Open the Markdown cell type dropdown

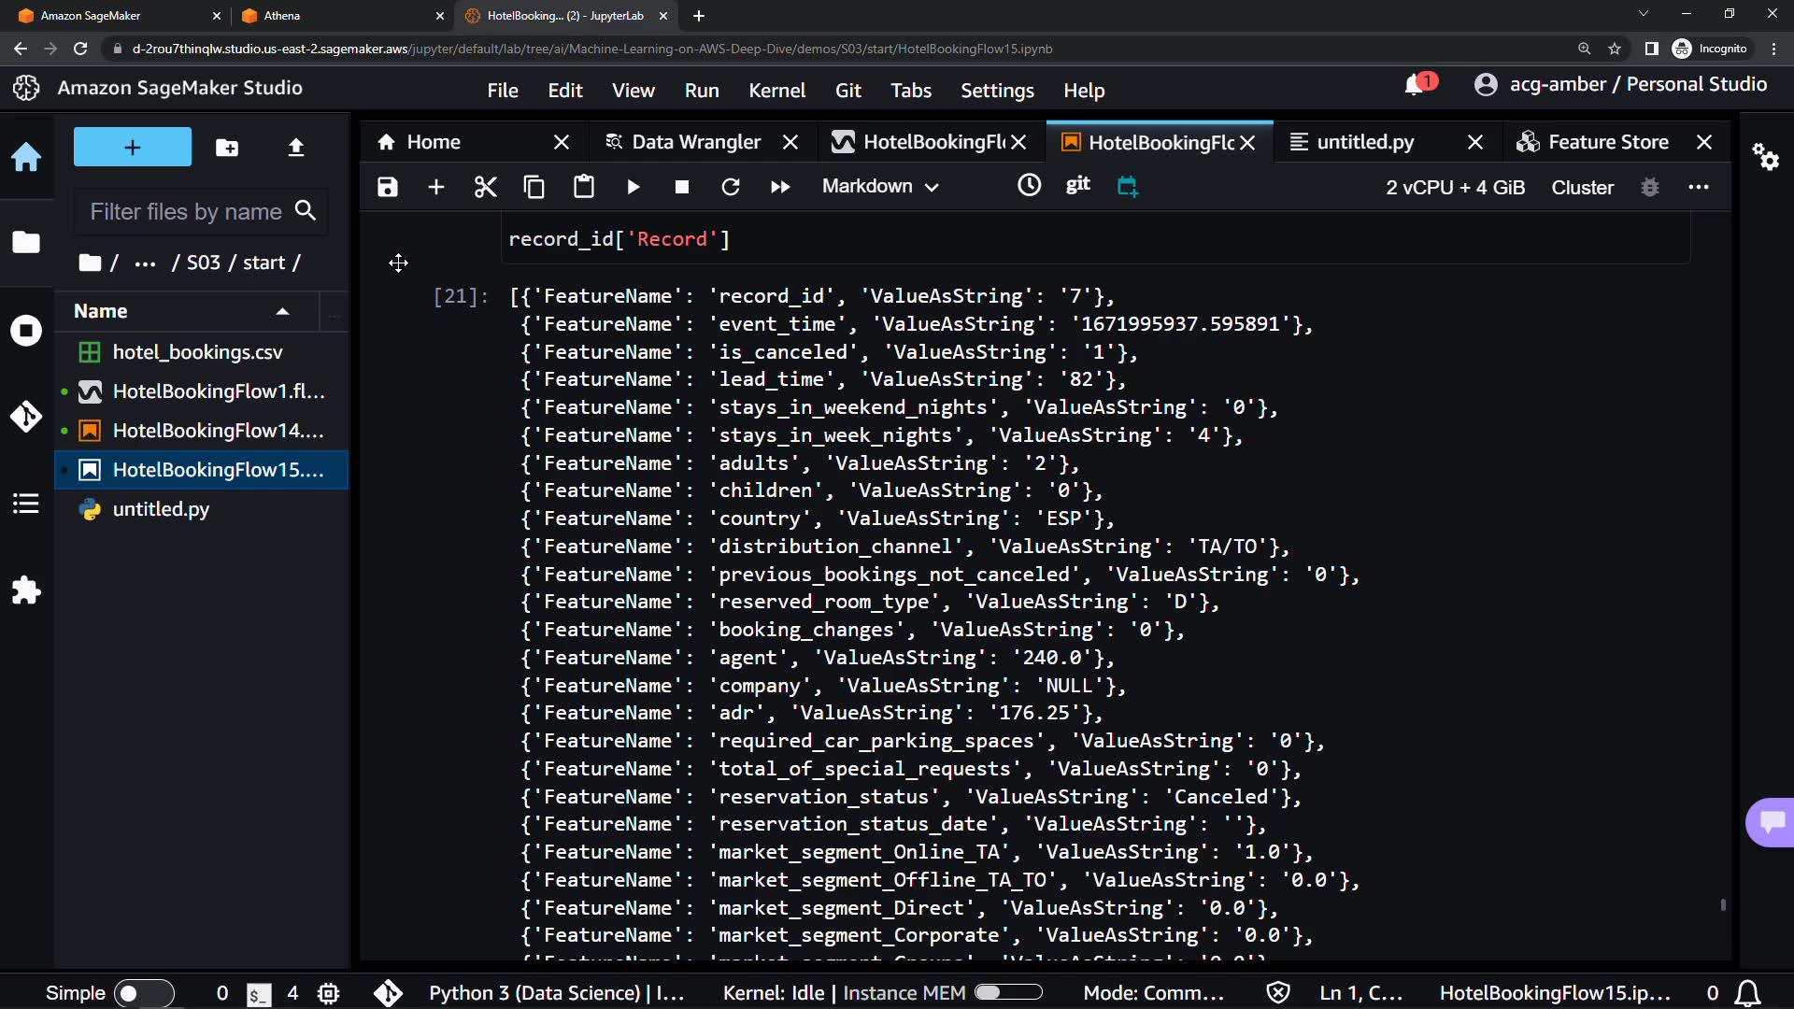click(879, 187)
